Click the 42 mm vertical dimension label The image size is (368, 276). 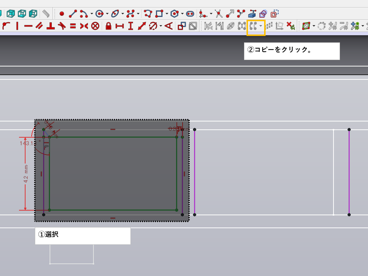tap(26, 174)
